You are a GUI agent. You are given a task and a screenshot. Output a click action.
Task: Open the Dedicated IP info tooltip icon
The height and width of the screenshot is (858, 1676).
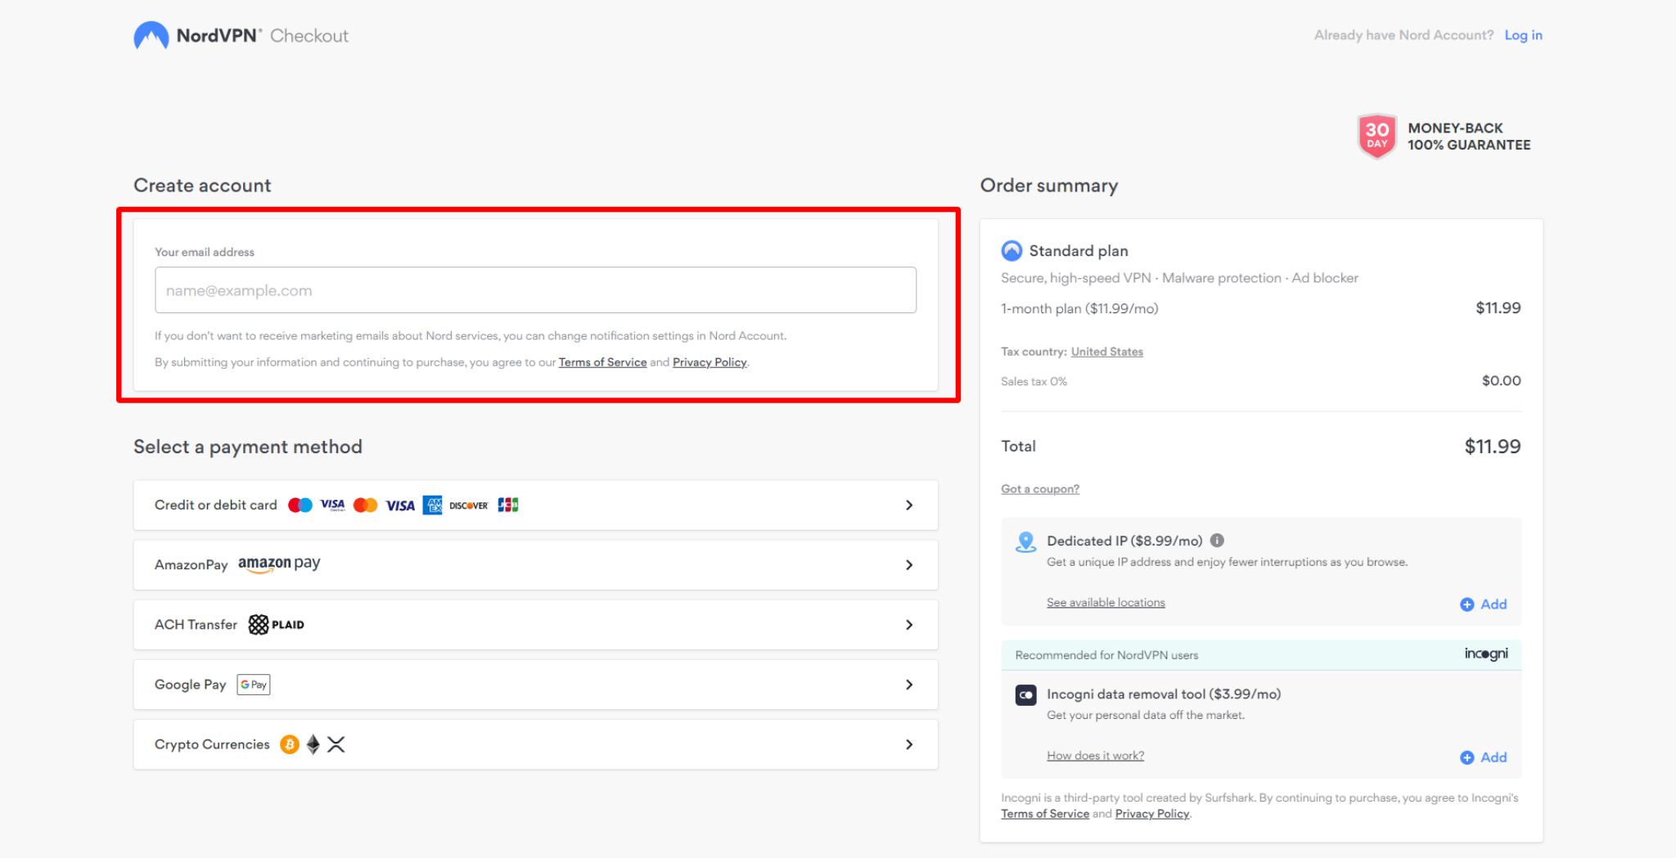pyautogui.click(x=1217, y=541)
